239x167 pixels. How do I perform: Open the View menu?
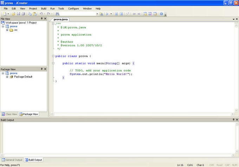22,9
